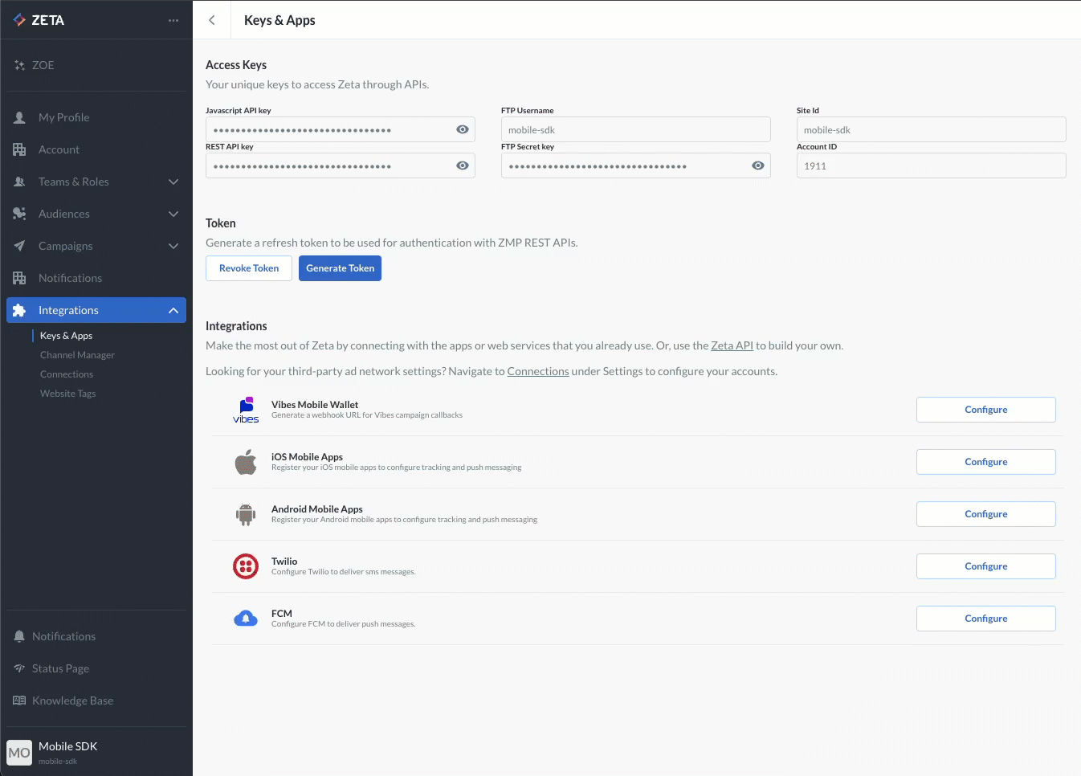Expand the Teams & Roles menu
Image resolution: width=1081 pixels, height=776 pixels.
pyautogui.click(x=173, y=182)
